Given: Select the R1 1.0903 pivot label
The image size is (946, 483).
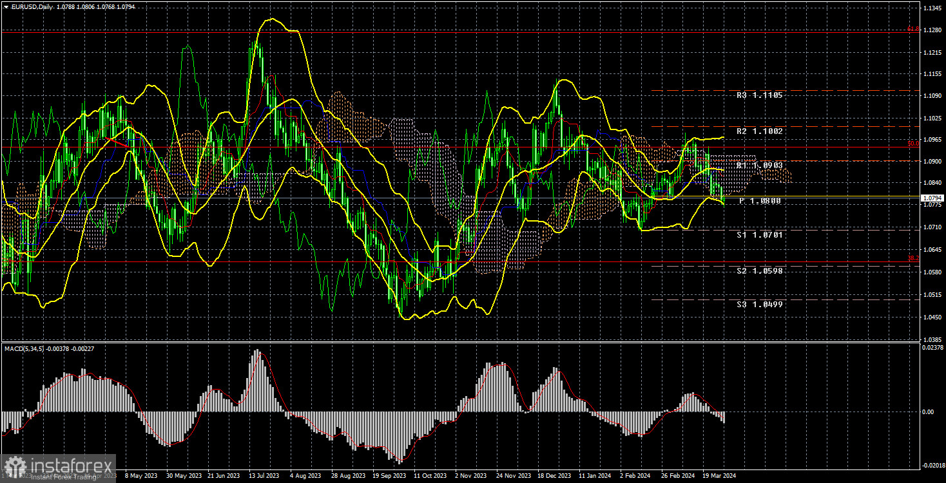Looking at the screenshot, I should (760, 166).
